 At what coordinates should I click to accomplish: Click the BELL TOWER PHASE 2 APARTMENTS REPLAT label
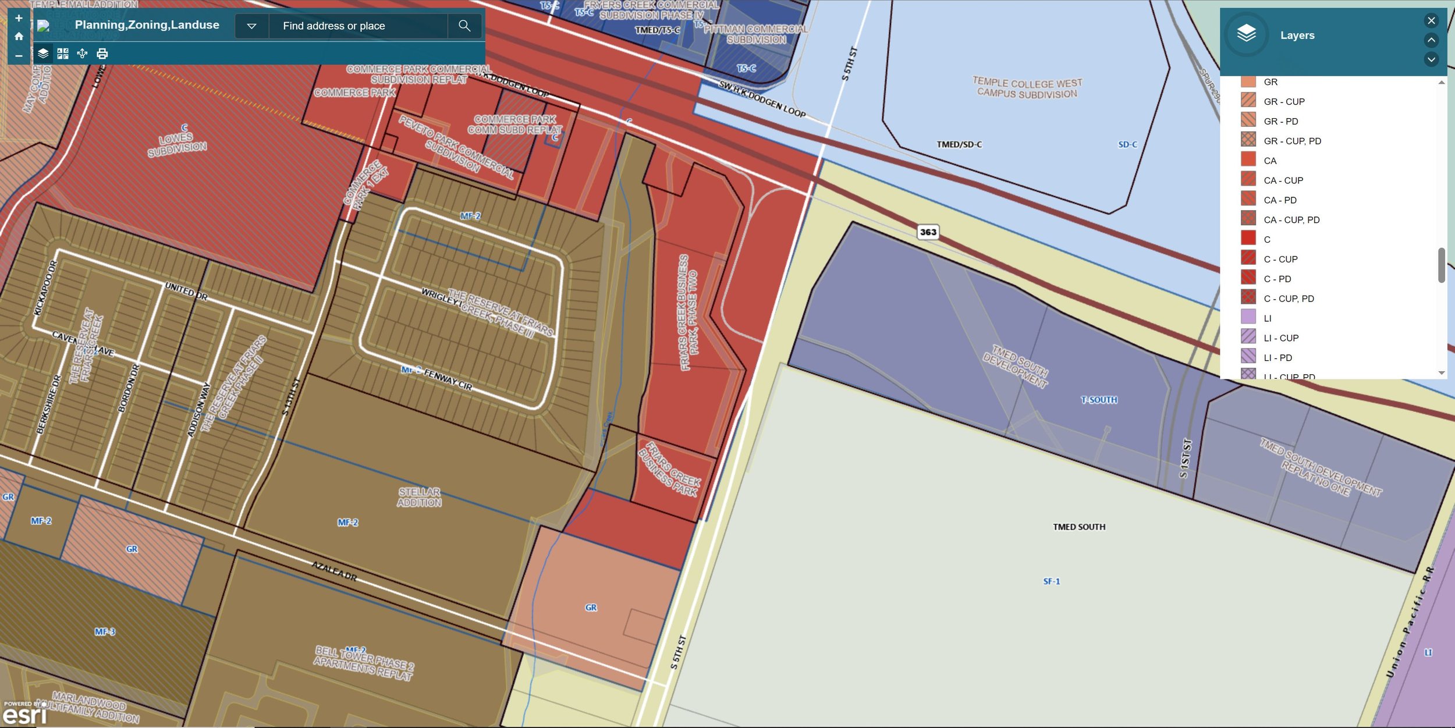pos(364,663)
